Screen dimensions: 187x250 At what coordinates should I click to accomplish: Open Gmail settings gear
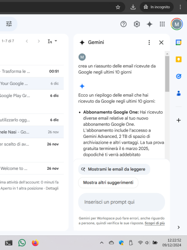137,24
